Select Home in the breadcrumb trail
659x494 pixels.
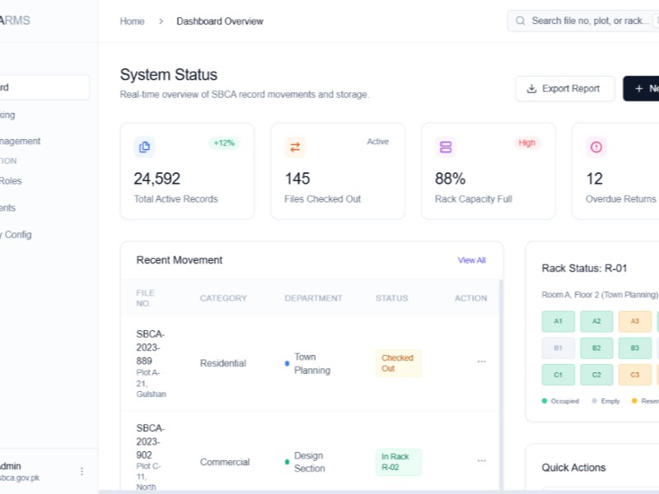click(132, 21)
